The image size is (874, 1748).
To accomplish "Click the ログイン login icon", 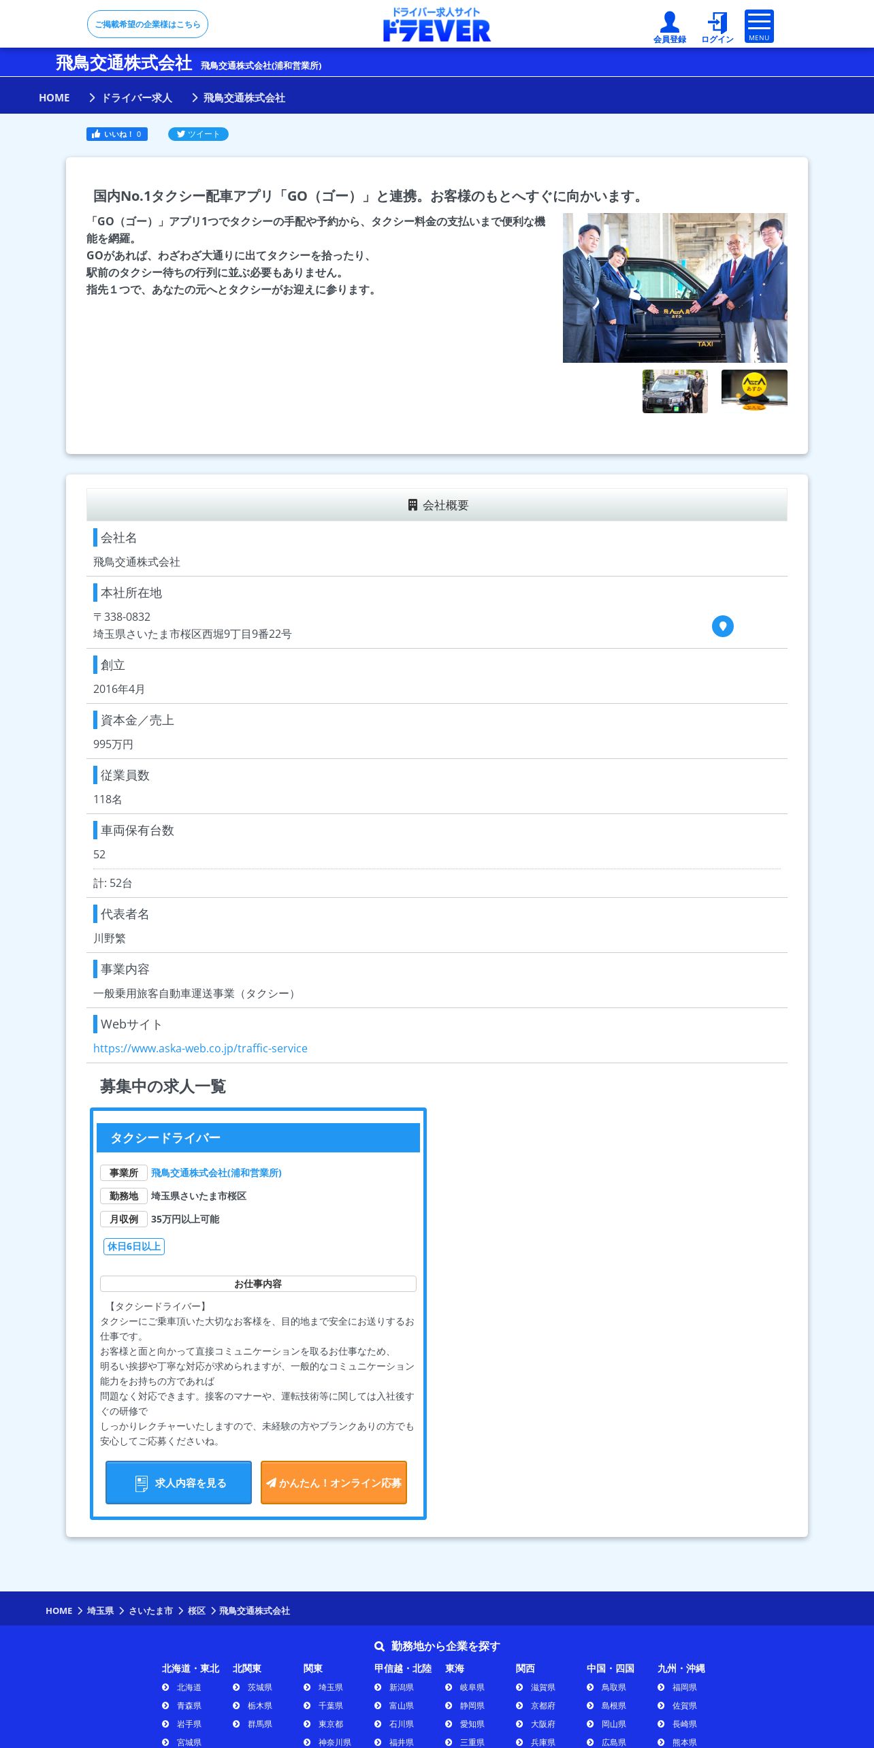I will (717, 27).
